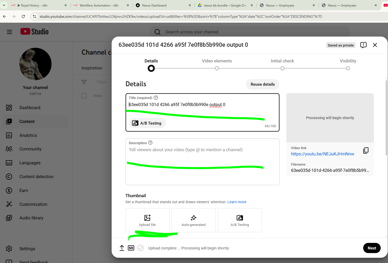
Task: Click the Settings gear icon
Action: (x=9, y=249)
